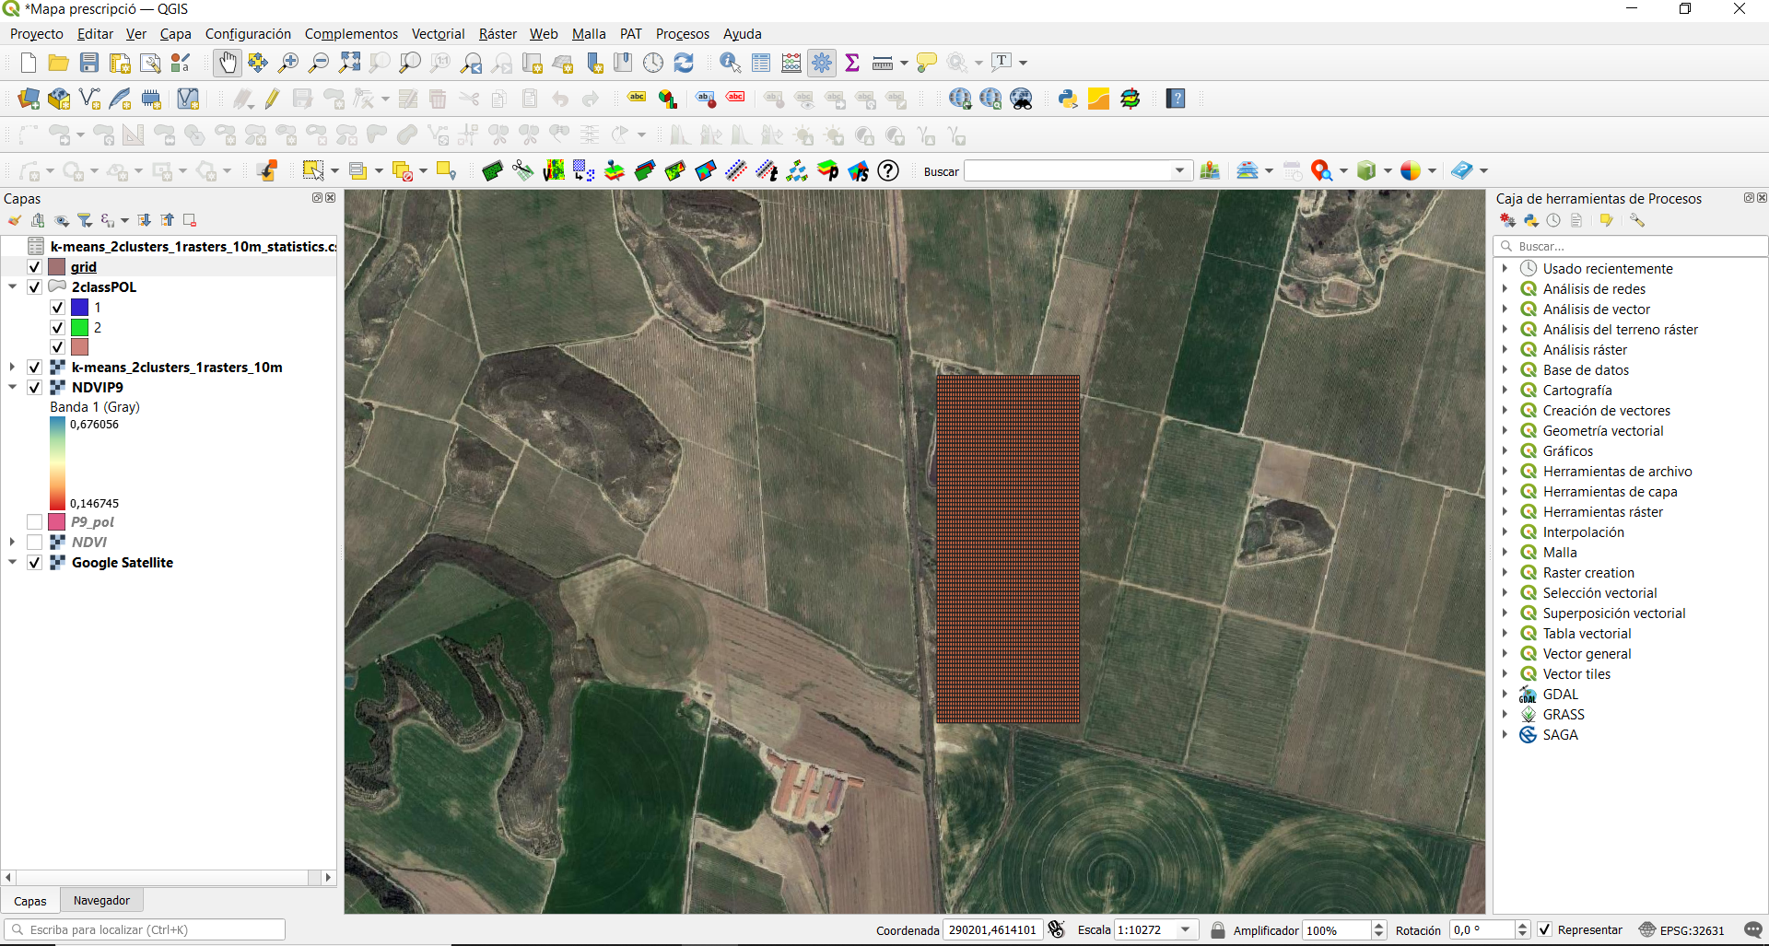Click the Zoom In magnifier tool
This screenshot has width=1769, height=946.
pyautogui.click(x=288, y=63)
